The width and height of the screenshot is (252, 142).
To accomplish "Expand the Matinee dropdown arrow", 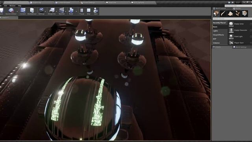I will (x=66, y=11).
